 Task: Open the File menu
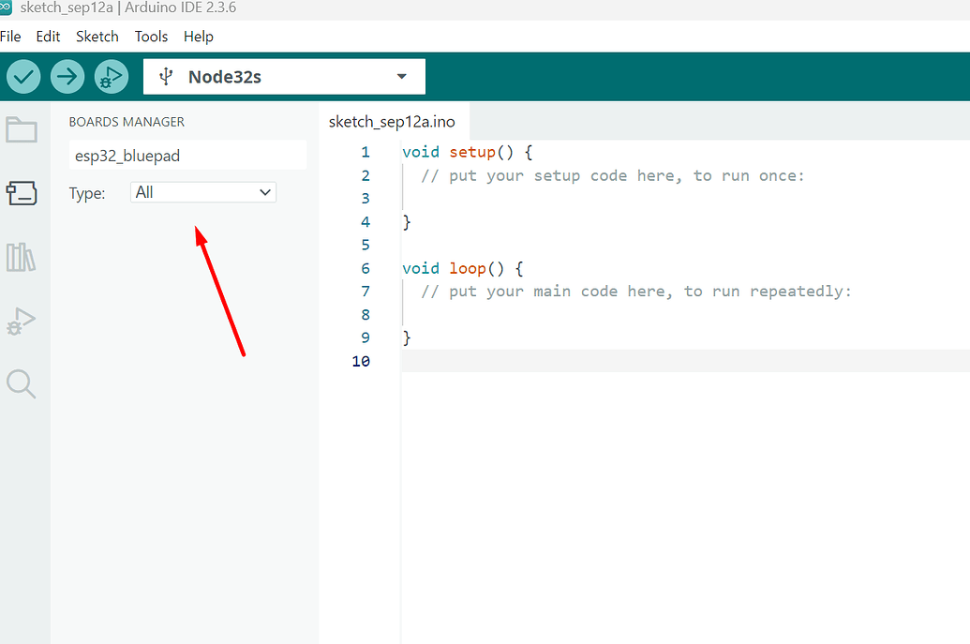pyautogui.click(x=10, y=37)
